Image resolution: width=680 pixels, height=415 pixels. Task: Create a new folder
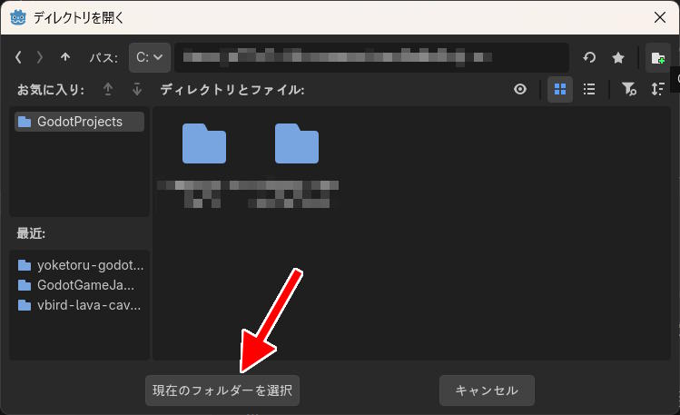pos(657,57)
